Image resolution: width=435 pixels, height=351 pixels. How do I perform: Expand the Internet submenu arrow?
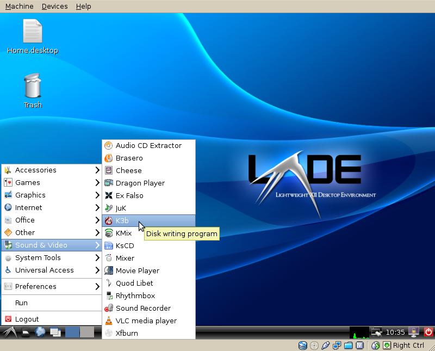tap(97, 207)
